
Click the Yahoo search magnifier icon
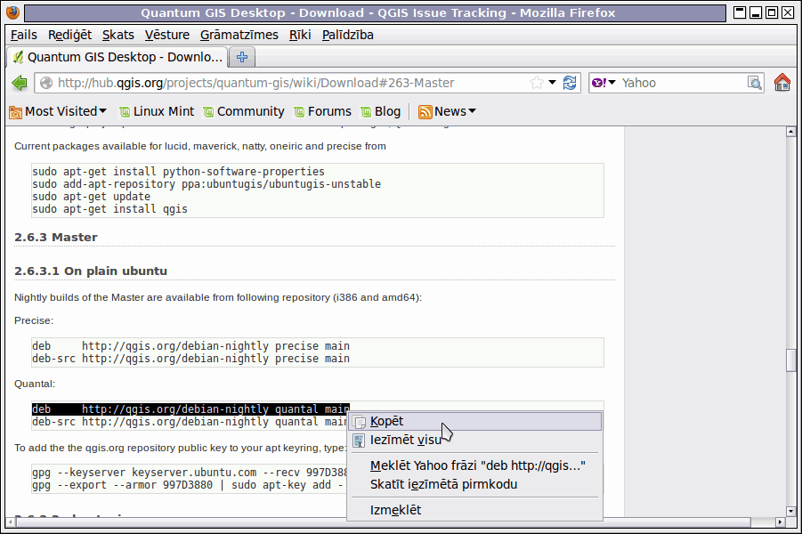[x=755, y=83]
